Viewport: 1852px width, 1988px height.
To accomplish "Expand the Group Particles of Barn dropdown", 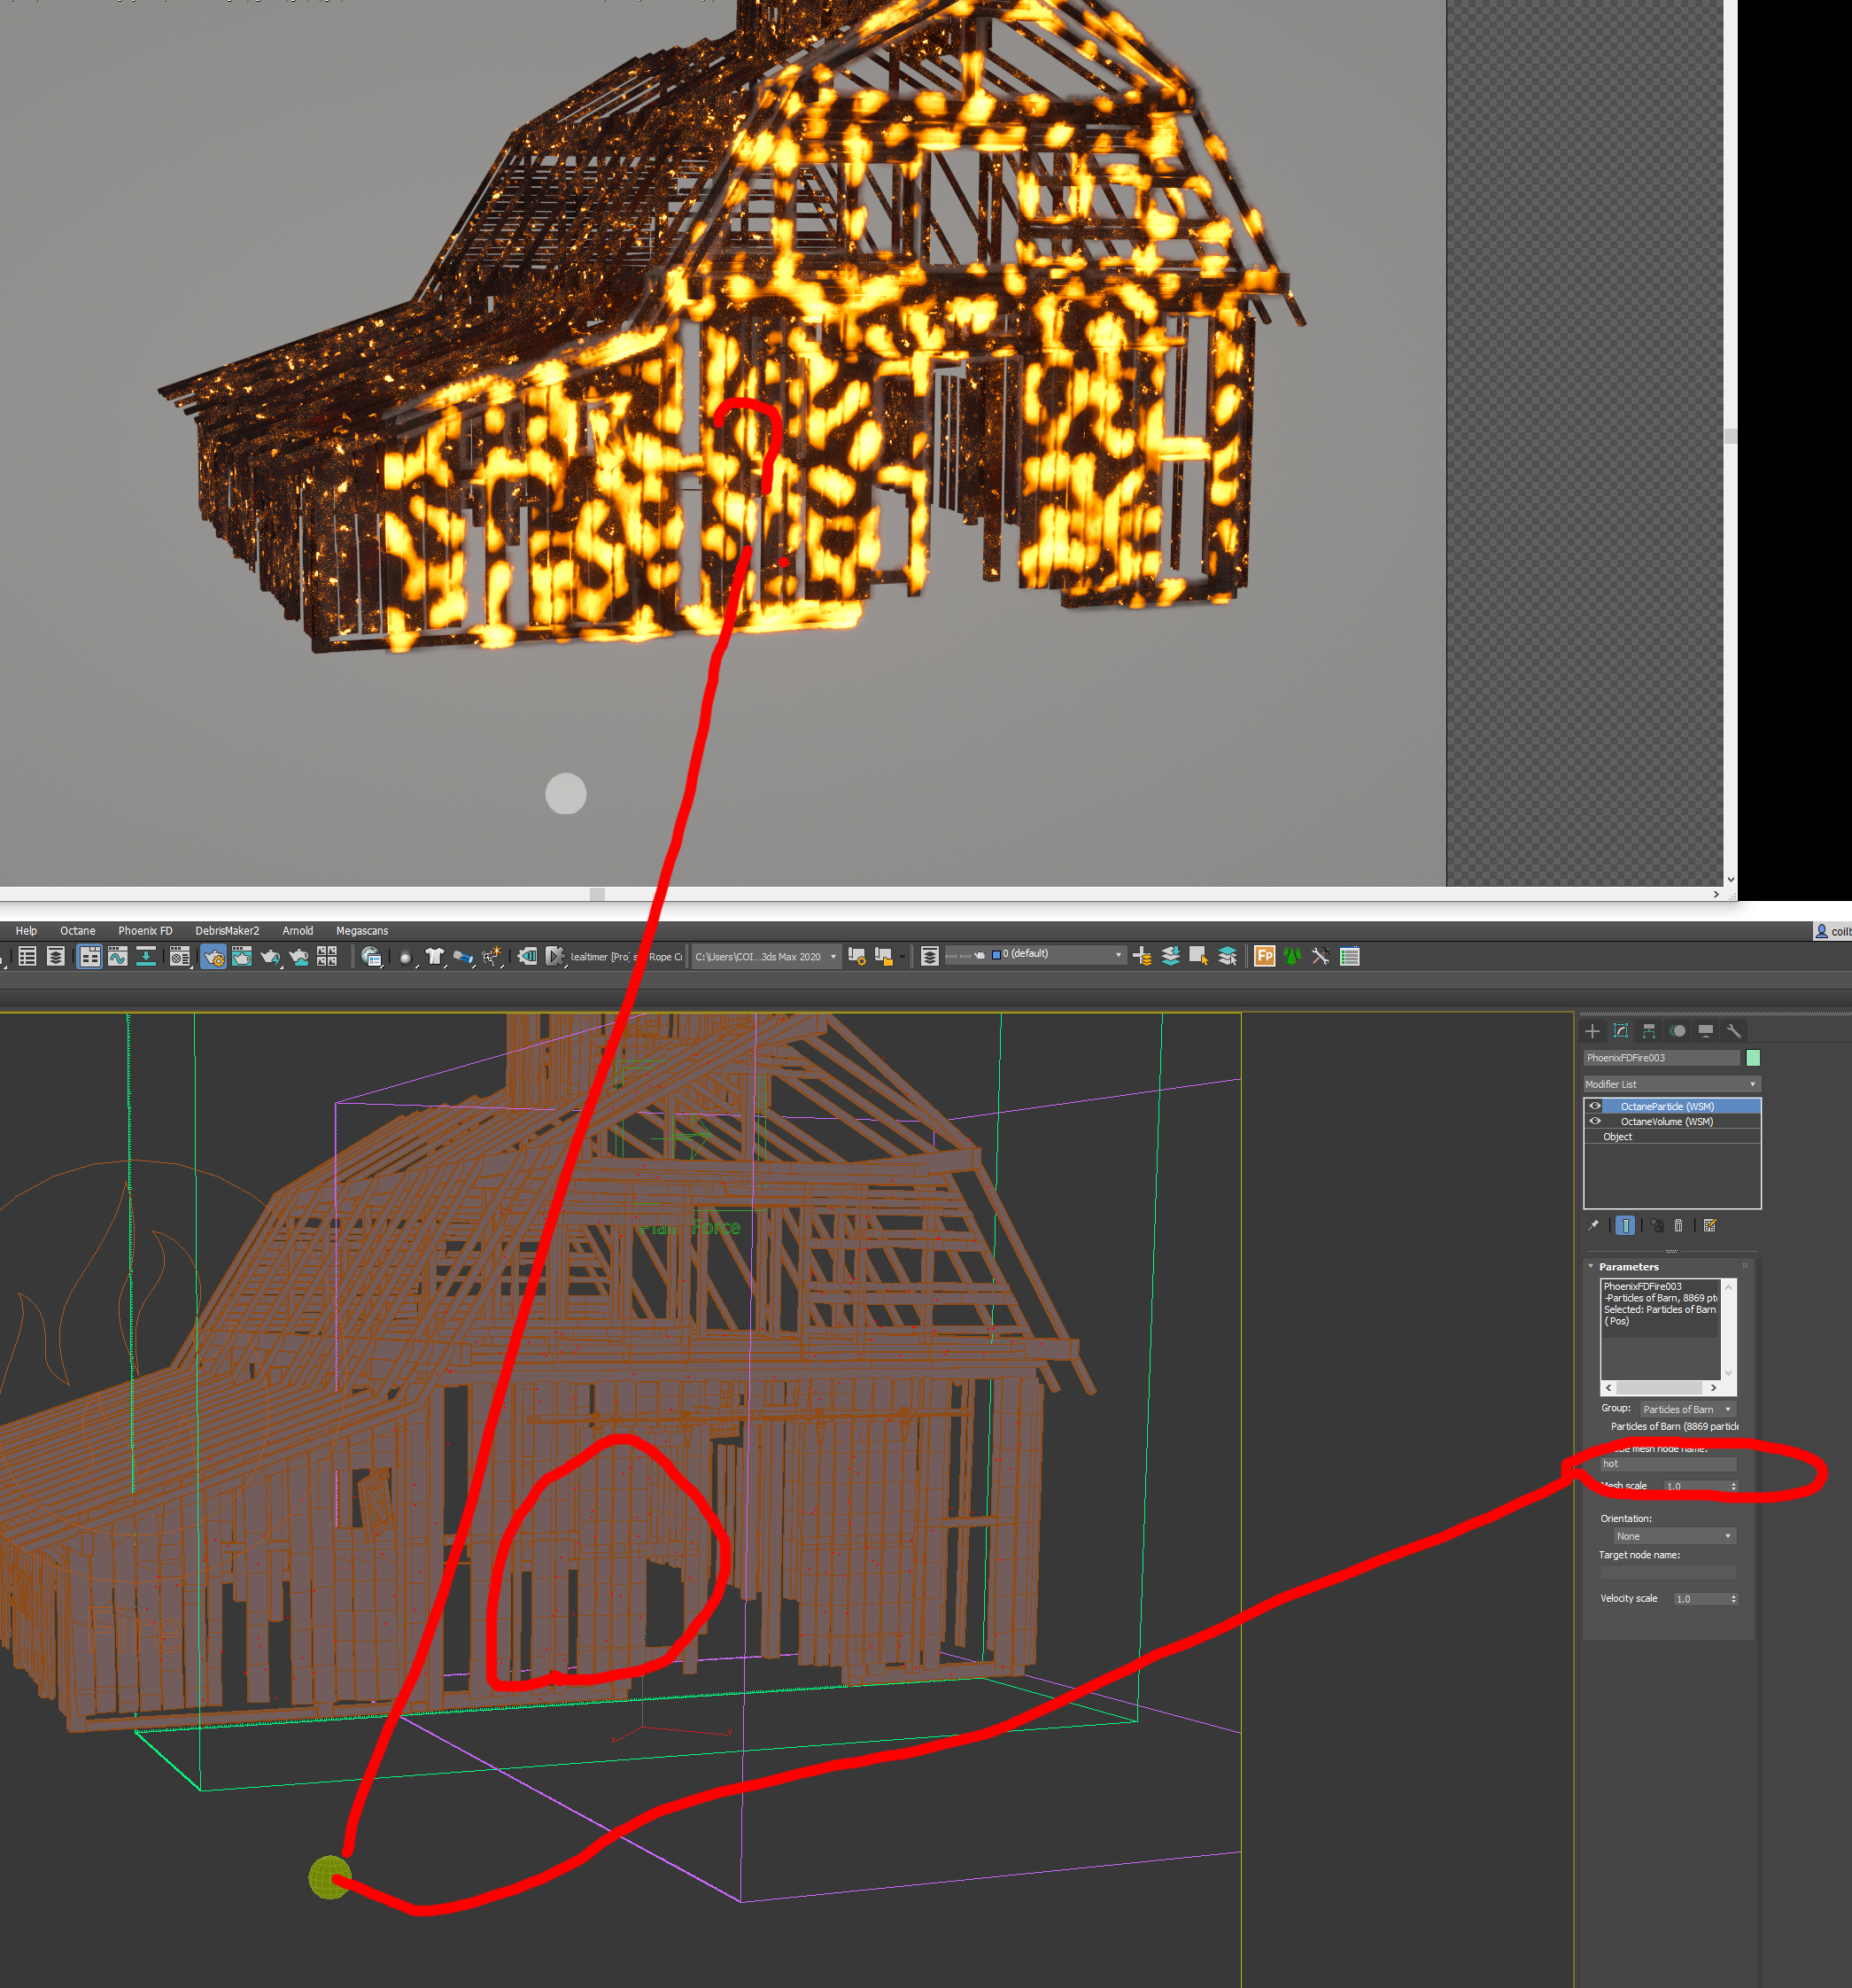I will tap(1686, 1409).
